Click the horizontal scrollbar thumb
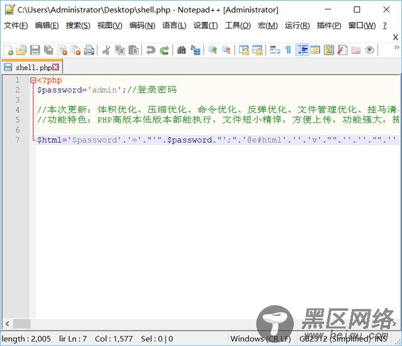 (x=22, y=323)
